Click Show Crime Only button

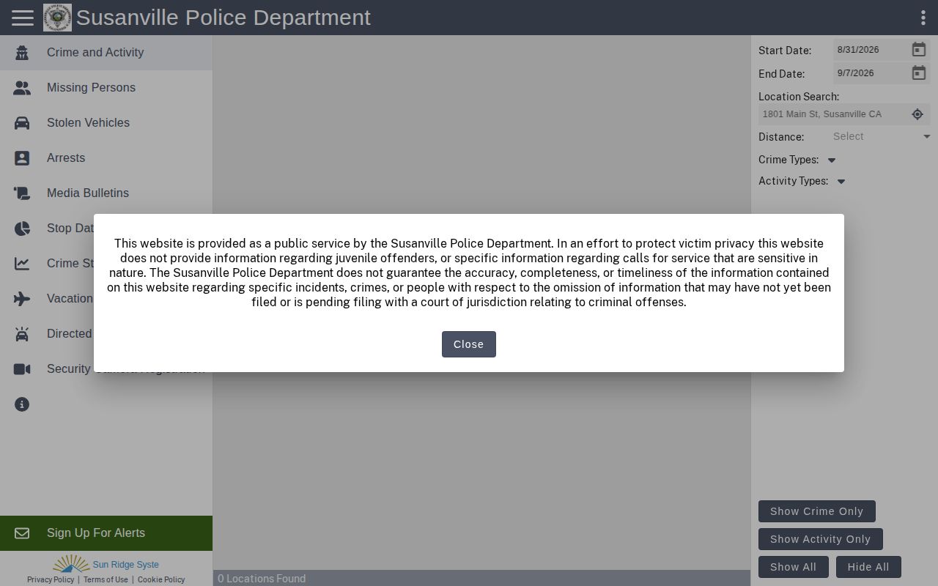pos(817,511)
